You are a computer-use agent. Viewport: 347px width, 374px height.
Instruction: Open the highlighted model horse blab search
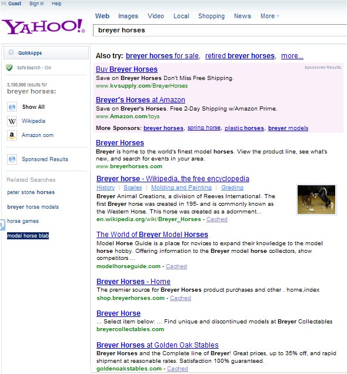coord(28,236)
